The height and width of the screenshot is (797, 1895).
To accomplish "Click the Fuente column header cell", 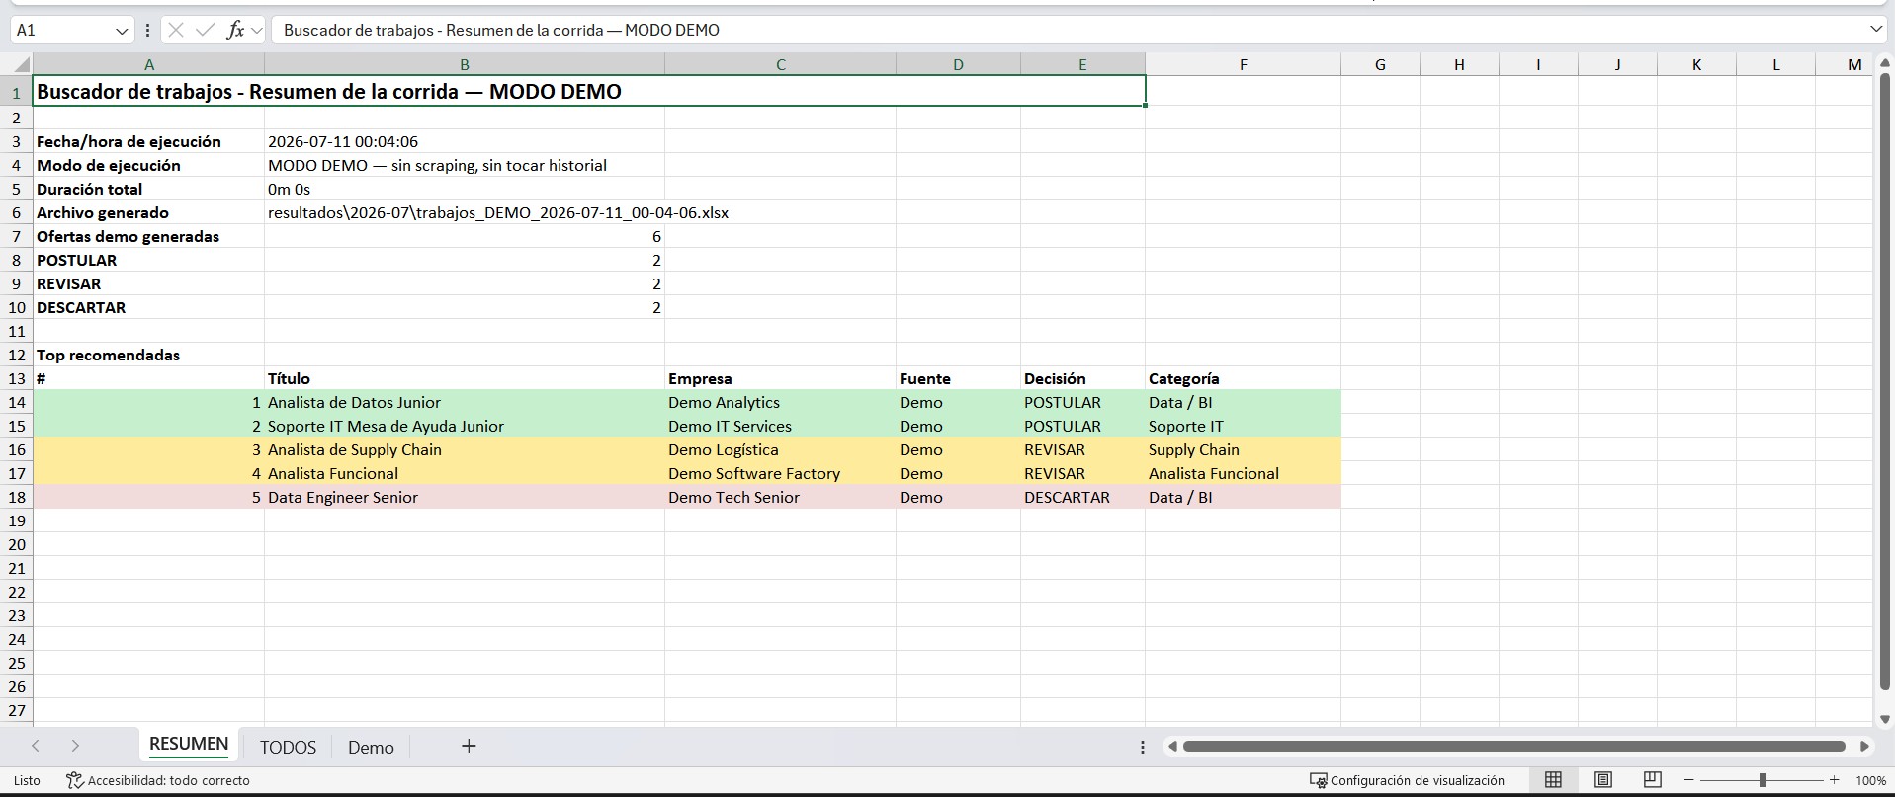I will 958,378.
